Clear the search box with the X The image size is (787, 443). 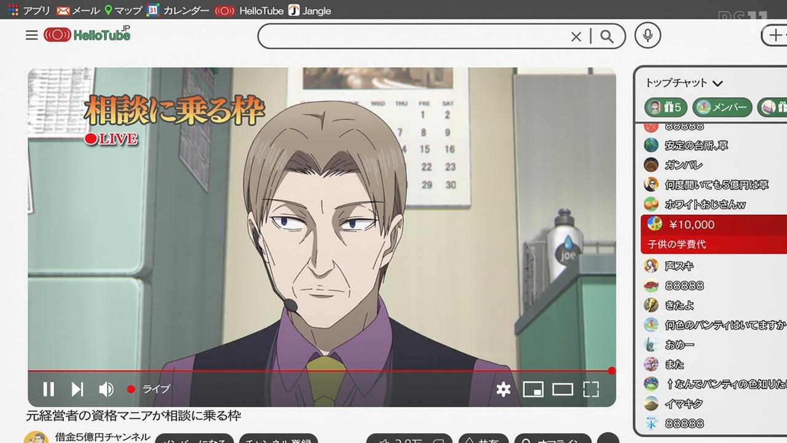point(576,37)
